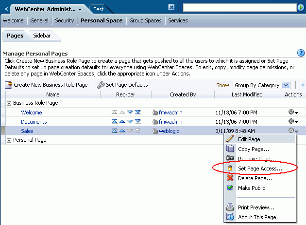Viewport: 306px width, 225px height.
Task: Open actions gear menu for Documents
Action: [x=293, y=121]
